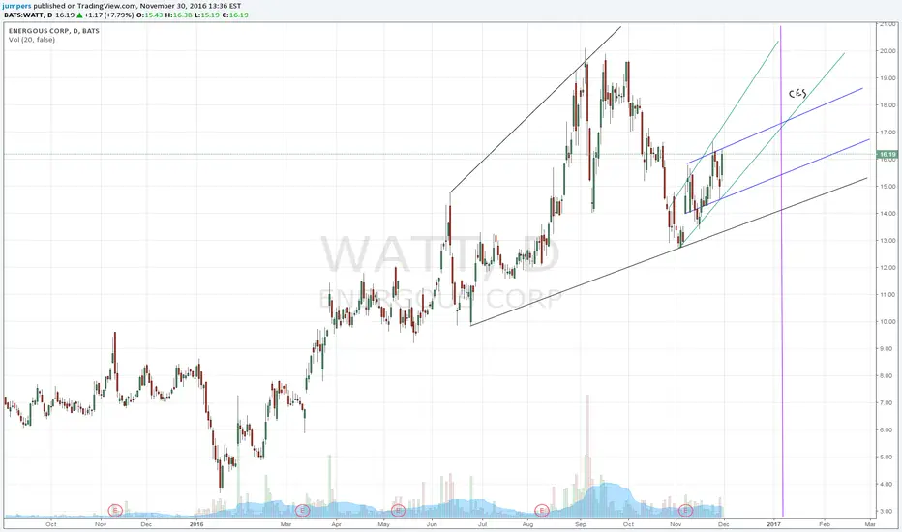Open the earnings E marker nearest November 2016

point(686,510)
